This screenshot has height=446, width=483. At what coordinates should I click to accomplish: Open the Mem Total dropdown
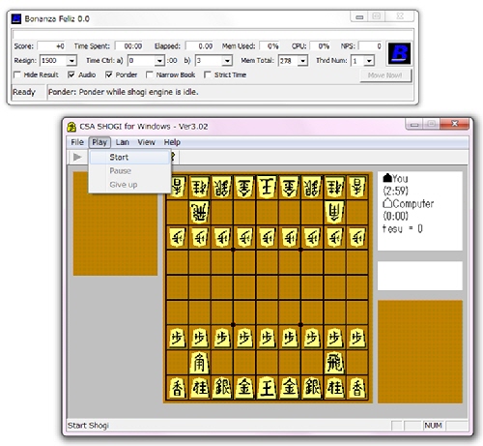(302, 61)
